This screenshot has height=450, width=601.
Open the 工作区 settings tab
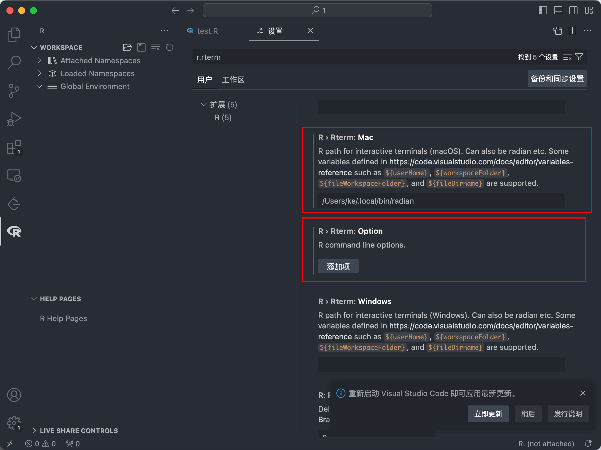tap(233, 80)
